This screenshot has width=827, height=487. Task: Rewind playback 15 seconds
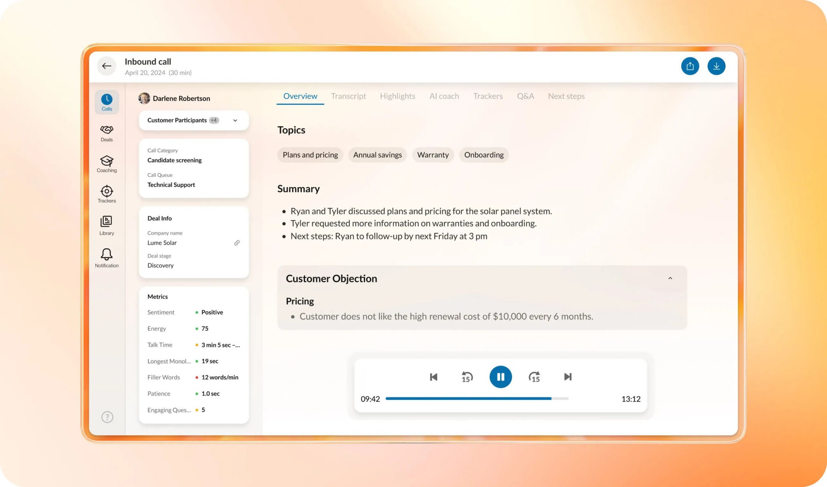click(467, 377)
